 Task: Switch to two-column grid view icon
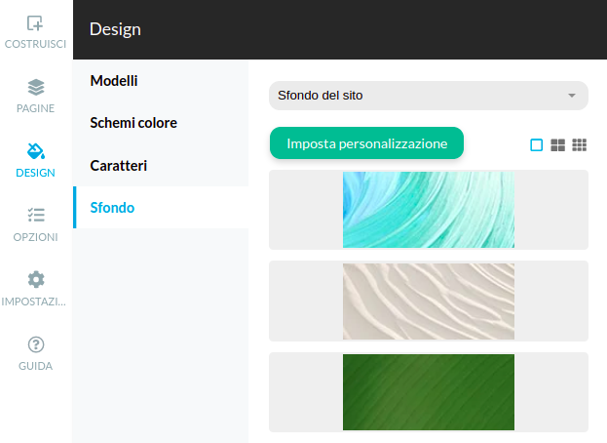pos(558,144)
